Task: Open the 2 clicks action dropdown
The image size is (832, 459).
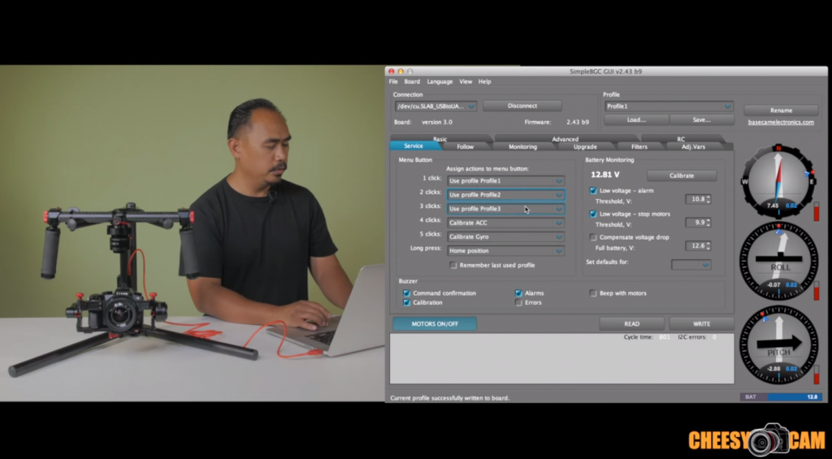Action: 505,195
